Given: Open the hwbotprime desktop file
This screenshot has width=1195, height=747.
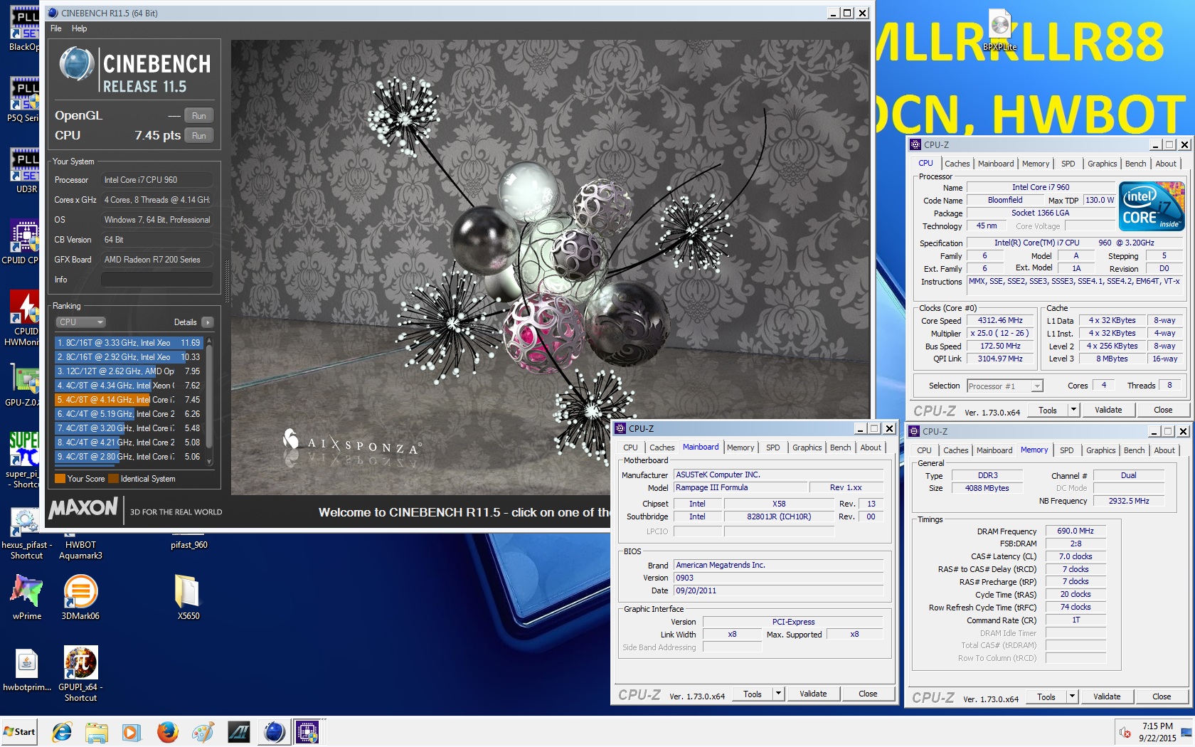Looking at the screenshot, I should [x=26, y=671].
